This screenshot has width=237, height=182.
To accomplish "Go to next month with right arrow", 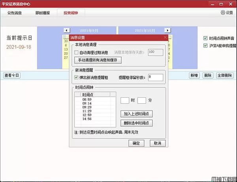I will click(168, 30).
